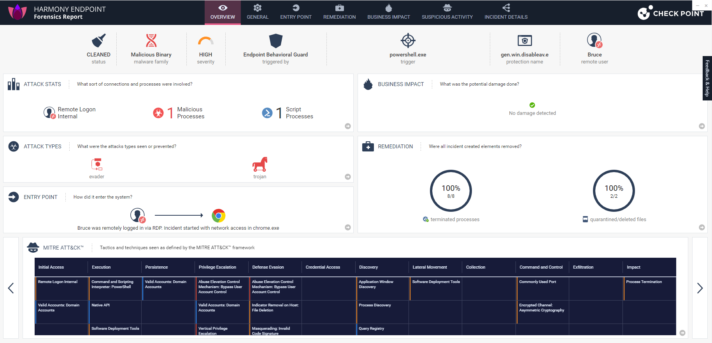This screenshot has width=712, height=343.
Task: Expand the Attack Stats panel arrow
Action: point(348,126)
